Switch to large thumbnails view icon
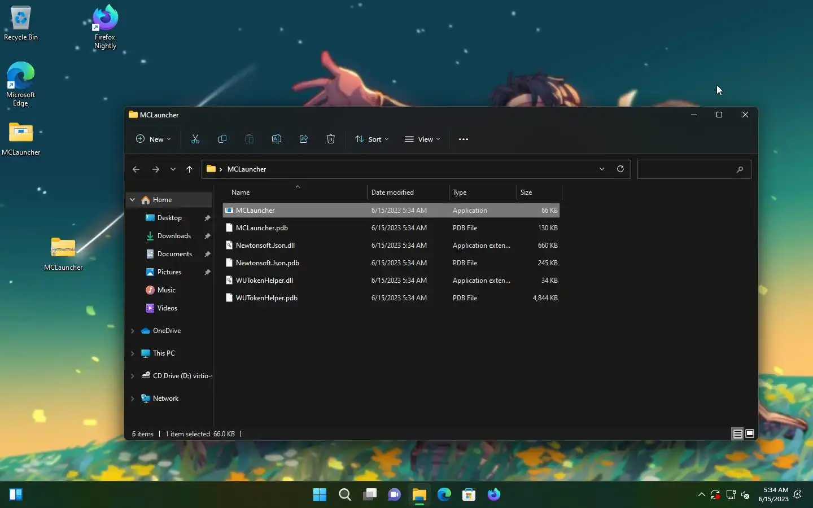This screenshot has width=813, height=508. tap(750, 433)
